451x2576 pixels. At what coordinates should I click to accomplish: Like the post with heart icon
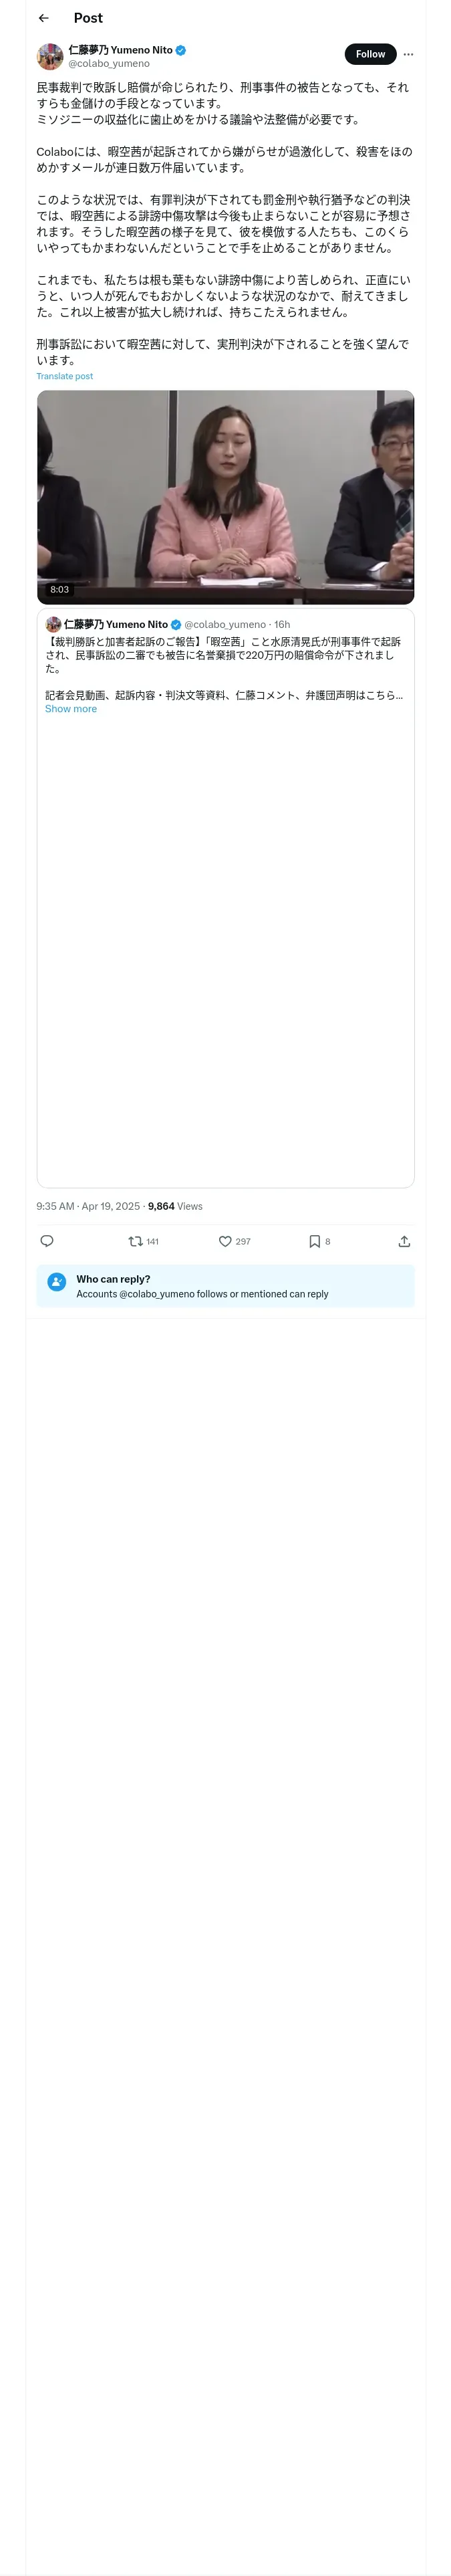(226, 1241)
